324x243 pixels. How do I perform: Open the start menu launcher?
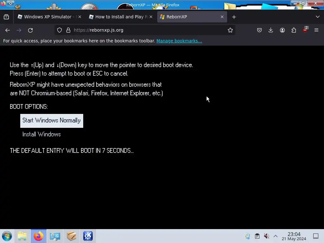[7, 236]
